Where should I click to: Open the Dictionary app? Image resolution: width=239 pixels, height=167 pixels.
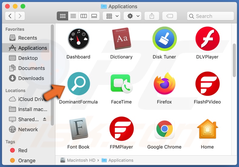(121, 39)
